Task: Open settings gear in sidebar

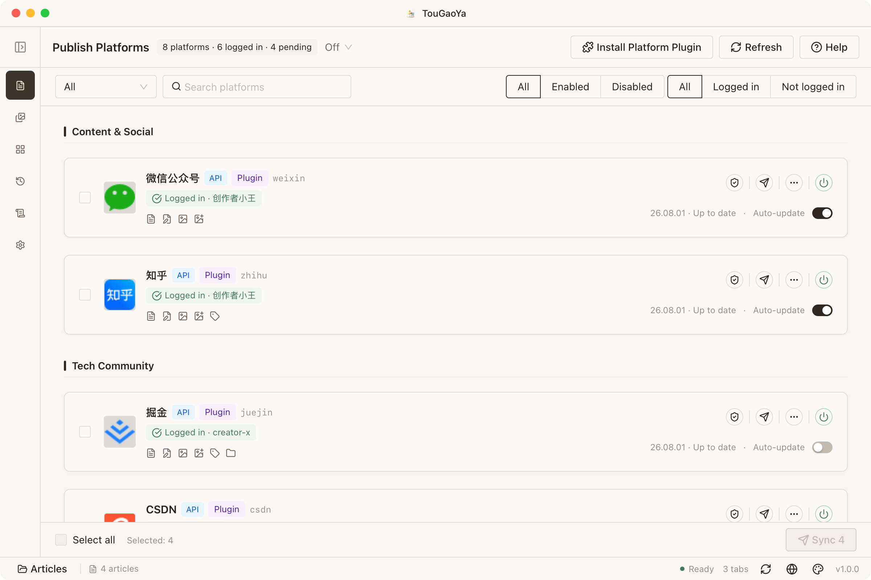Action: (20, 245)
